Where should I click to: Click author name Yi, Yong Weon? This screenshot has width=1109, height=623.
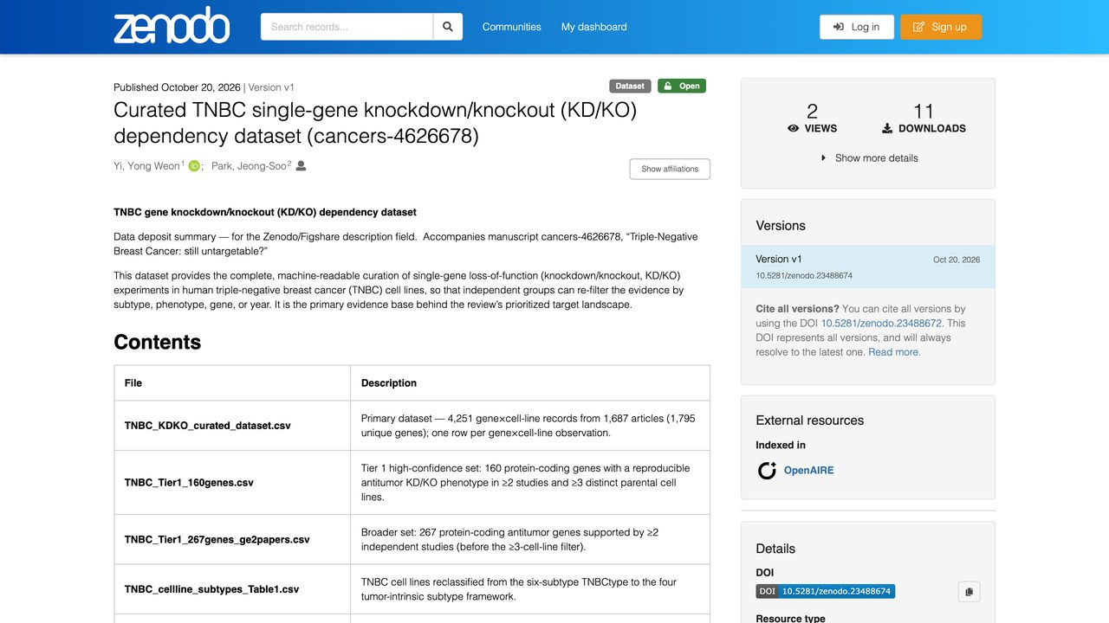click(147, 166)
